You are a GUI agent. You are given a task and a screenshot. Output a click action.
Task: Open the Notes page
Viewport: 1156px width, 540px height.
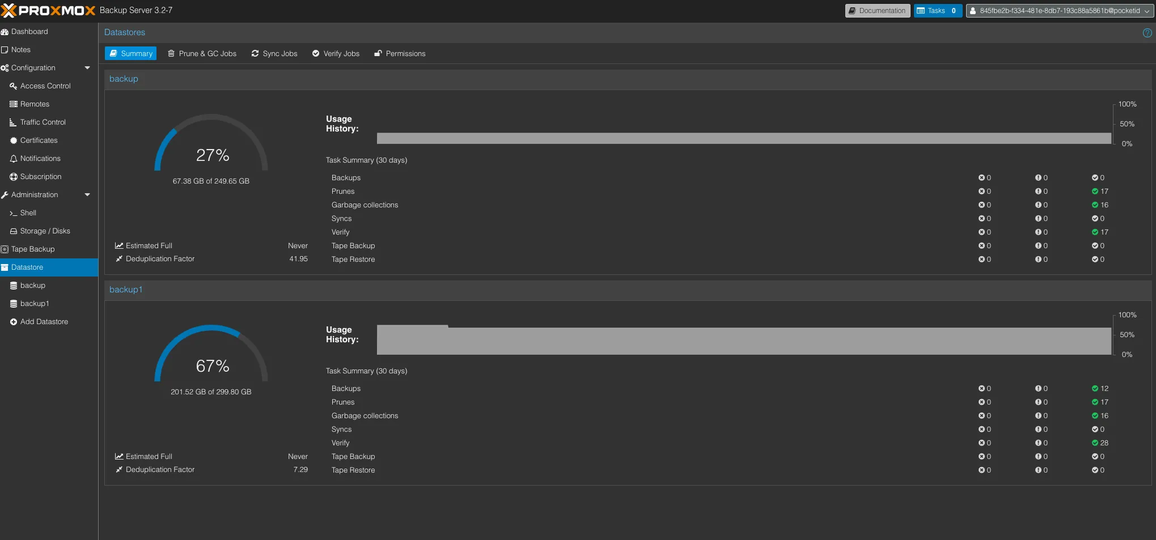pos(20,50)
